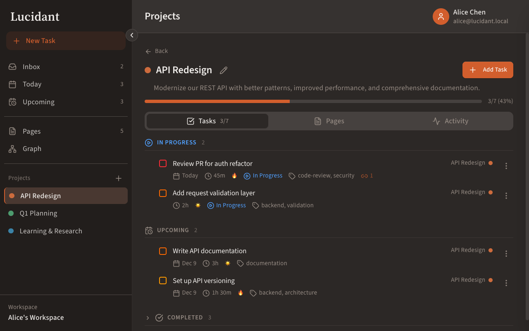Open the Activity tab
This screenshot has height=331, width=529.
point(450,121)
